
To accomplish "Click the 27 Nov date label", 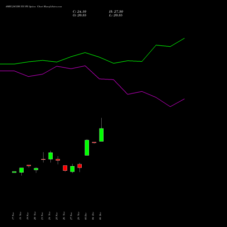I will [71, 216].
